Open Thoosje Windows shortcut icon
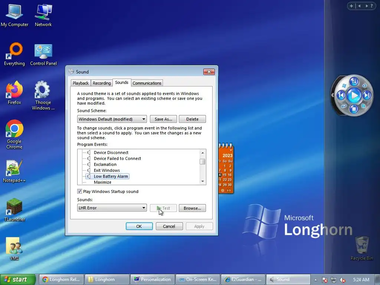Image resolution: width=380 pixels, height=285 pixels. click(x=43, y=95)
